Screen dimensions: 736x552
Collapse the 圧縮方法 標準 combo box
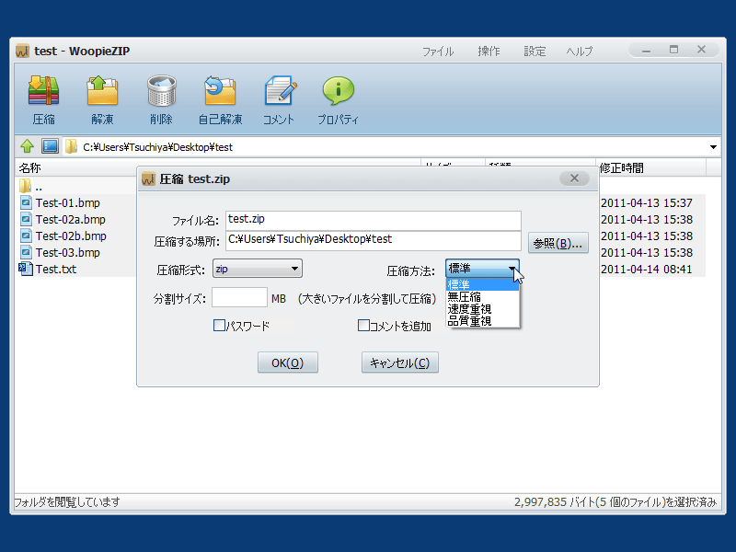(482, 269)
